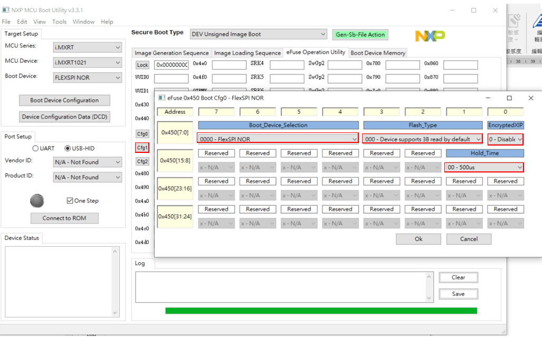Select the USB-HID radio button
This screenshot has height=337, width=542.
coord(68,148)
